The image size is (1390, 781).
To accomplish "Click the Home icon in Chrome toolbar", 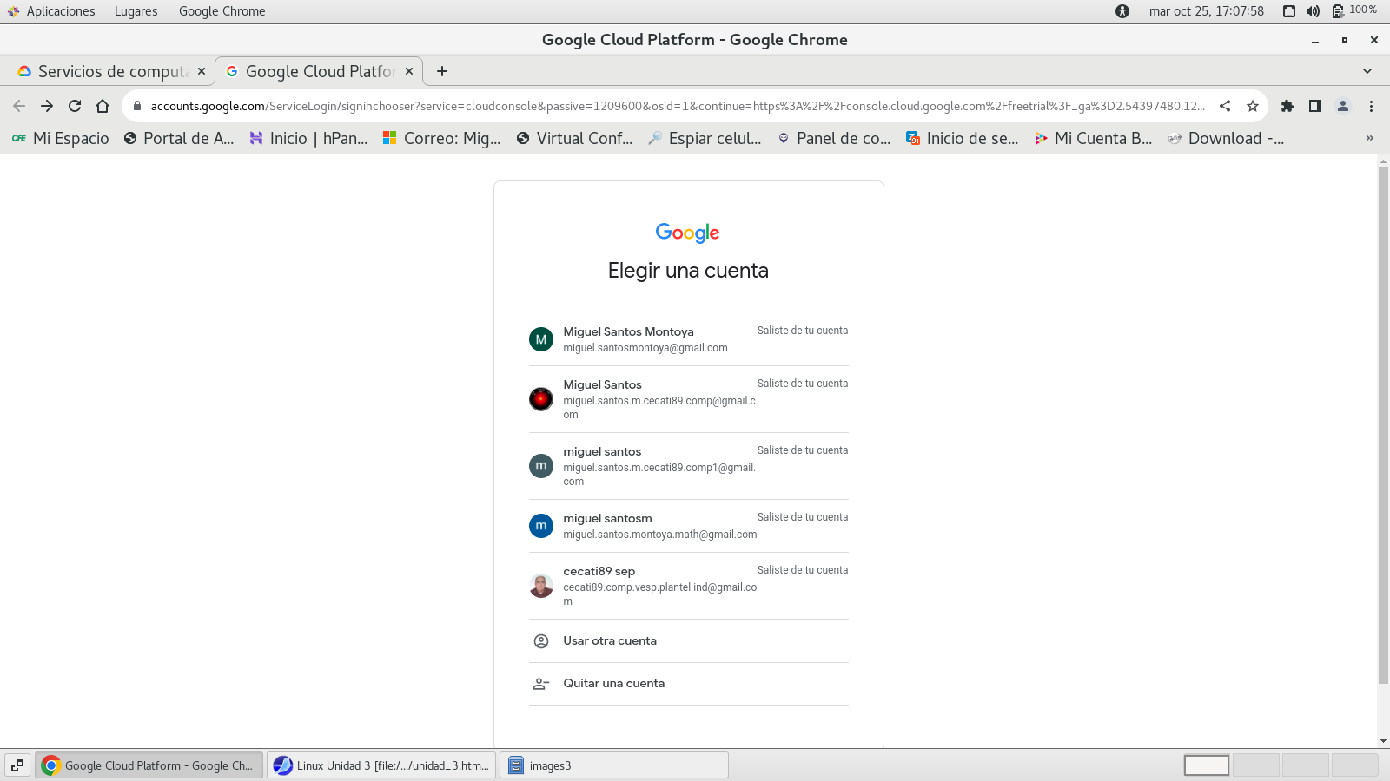I will tap(103, 106).
